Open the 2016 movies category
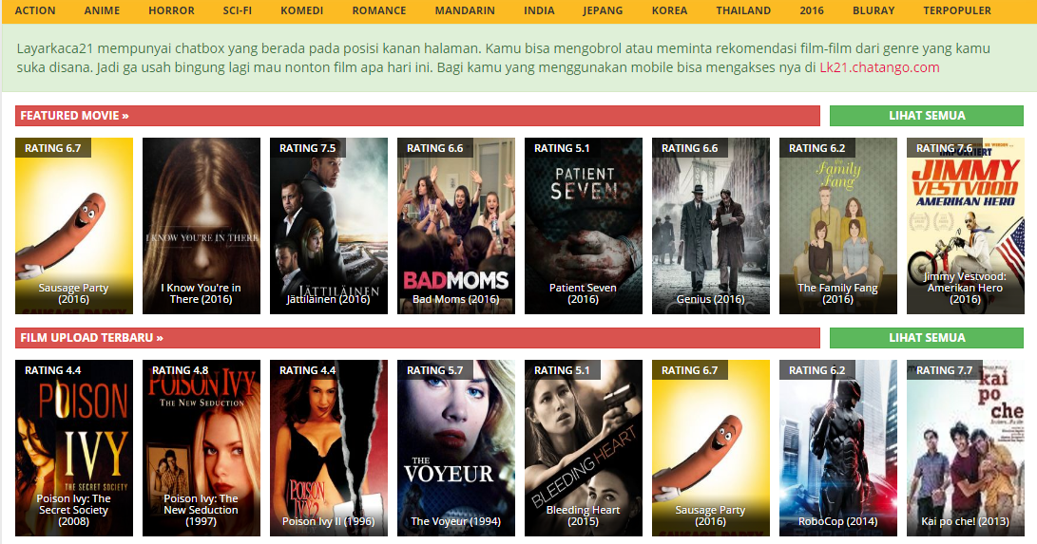Screen dimensions: 1037x544 click(812, 10)
